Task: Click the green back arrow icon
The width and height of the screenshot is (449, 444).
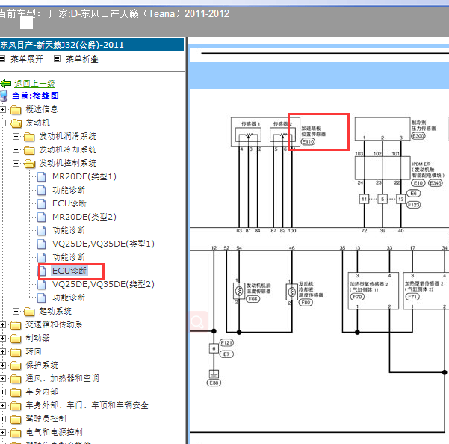Action: pos(6,84)
